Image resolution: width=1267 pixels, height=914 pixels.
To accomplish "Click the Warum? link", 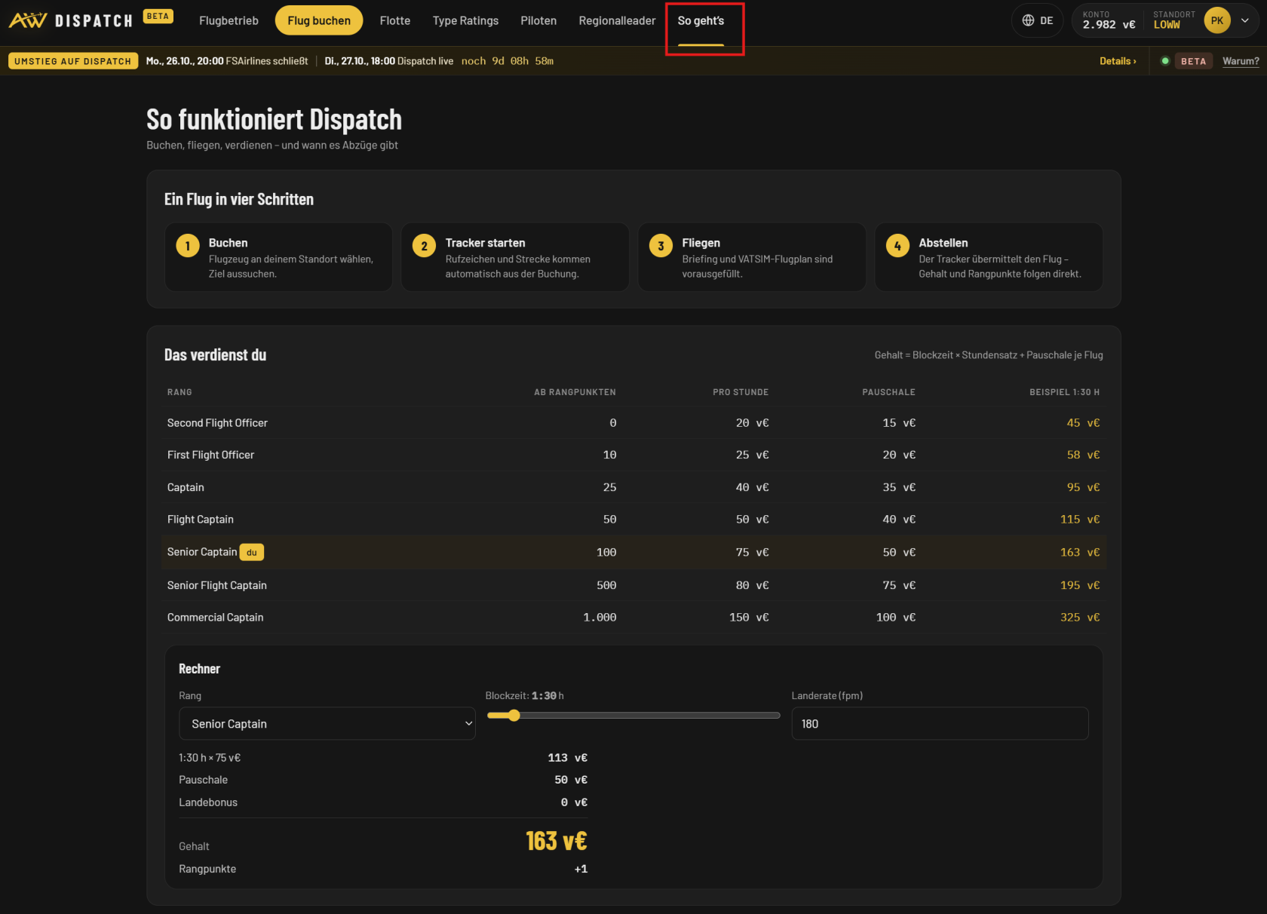I will coord(1241,61).
